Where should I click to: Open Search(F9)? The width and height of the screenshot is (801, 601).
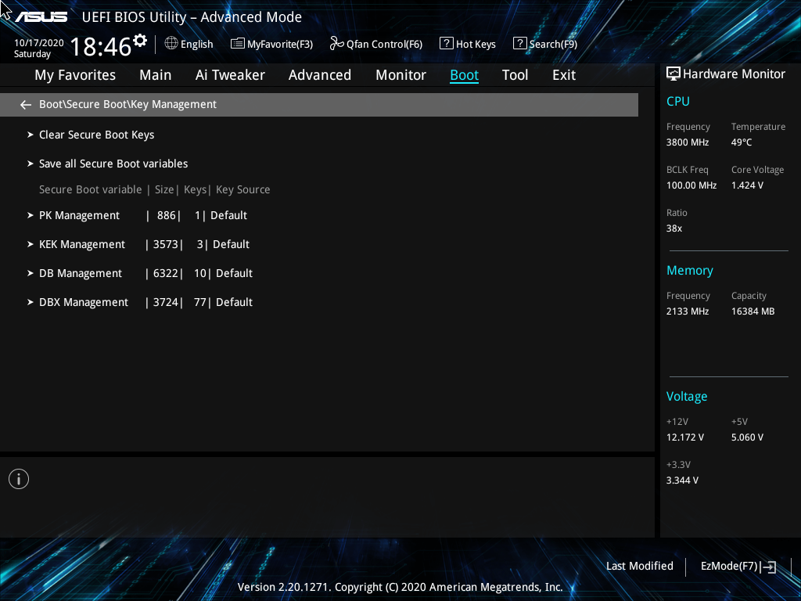[x=553, y=45]
